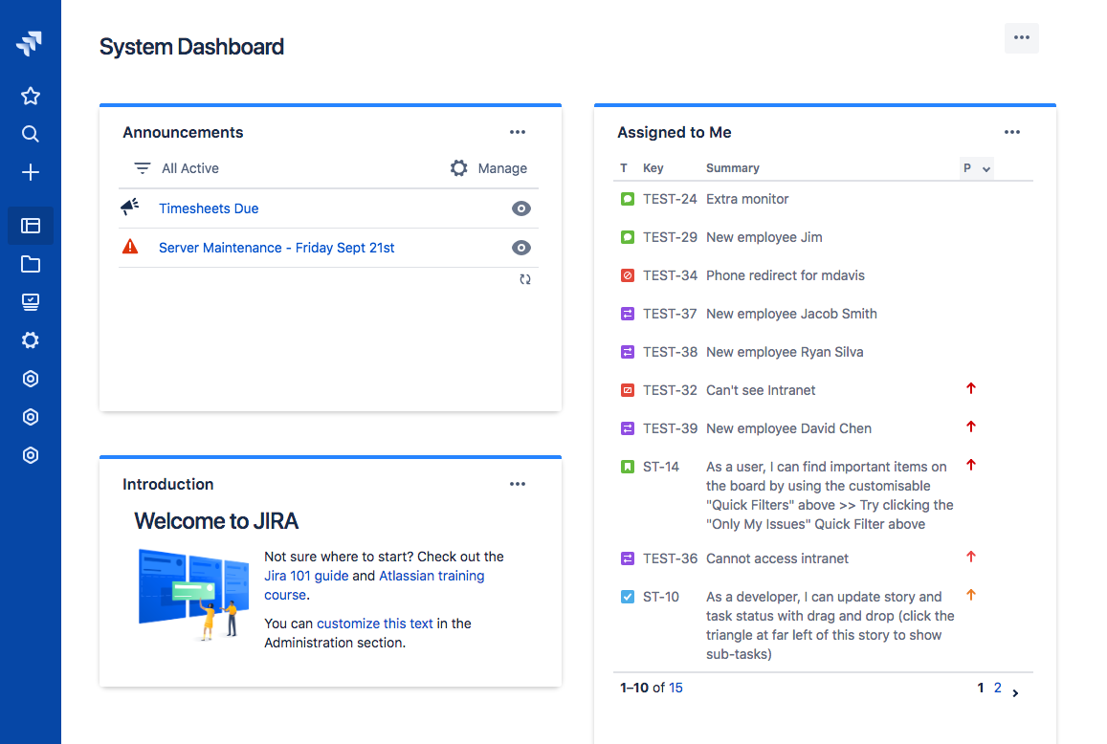Viewport: 1107px width, 744px height.
Task: Click the high priority arrow for TEST-36
Action: (971, 557)
